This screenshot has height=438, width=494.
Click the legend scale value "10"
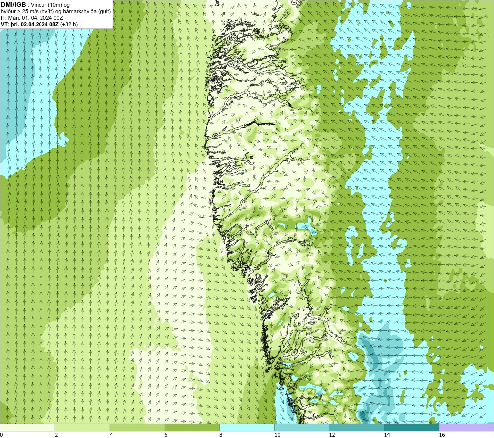277,435
